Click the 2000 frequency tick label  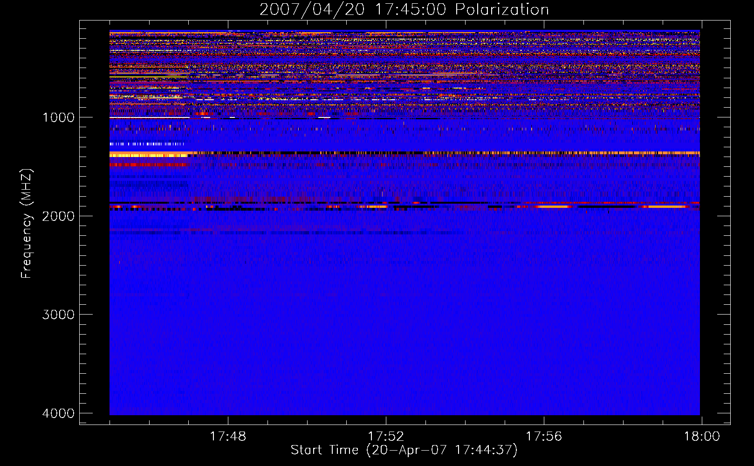(58, 216)
